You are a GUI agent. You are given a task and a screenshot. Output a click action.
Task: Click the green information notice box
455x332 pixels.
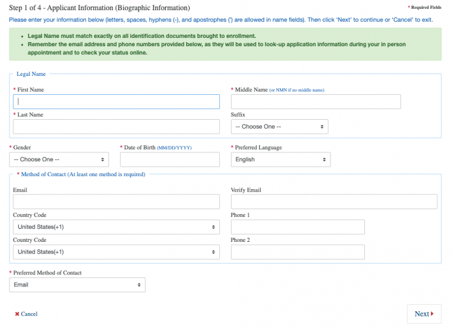point(225,44)
